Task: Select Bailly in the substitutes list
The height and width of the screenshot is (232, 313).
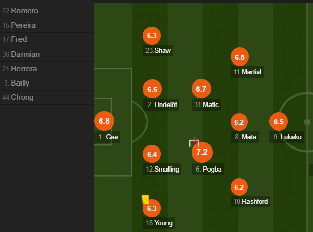Action: pos(47,83)
